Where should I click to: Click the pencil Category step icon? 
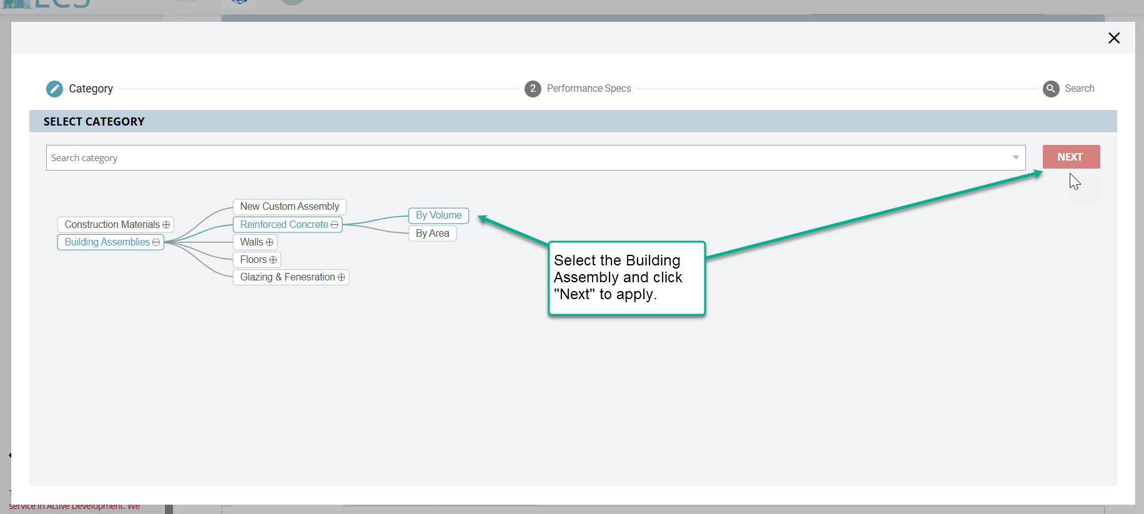[x=54, y=89]
